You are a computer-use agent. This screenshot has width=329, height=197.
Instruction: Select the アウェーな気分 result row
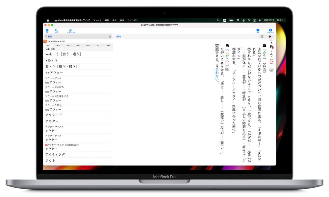tap(78, 107)
